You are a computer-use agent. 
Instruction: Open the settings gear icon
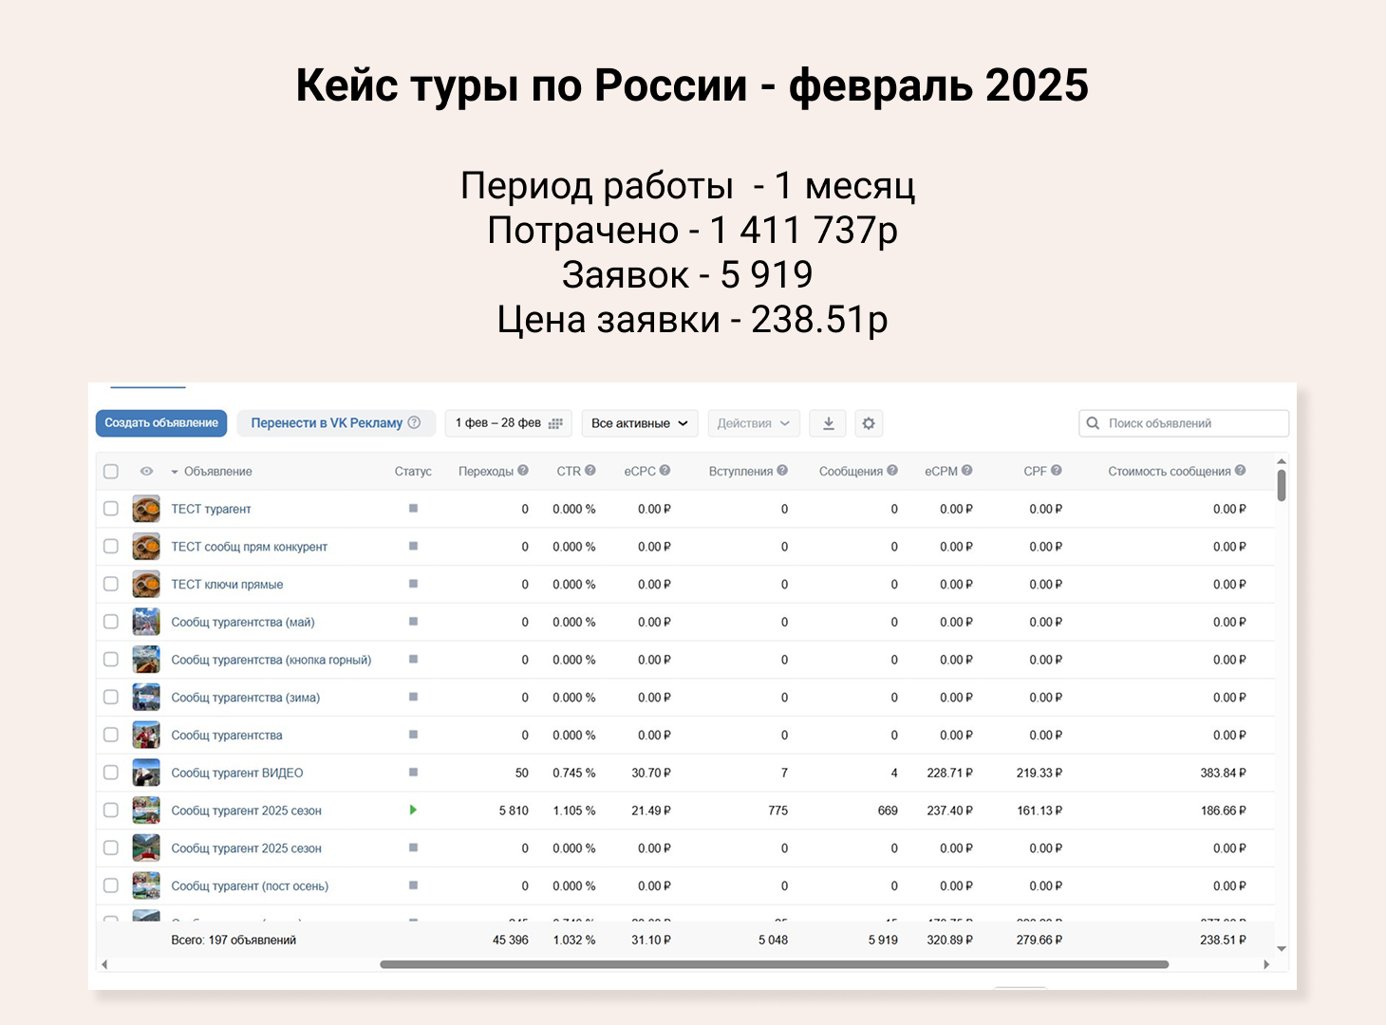(869, 423)
